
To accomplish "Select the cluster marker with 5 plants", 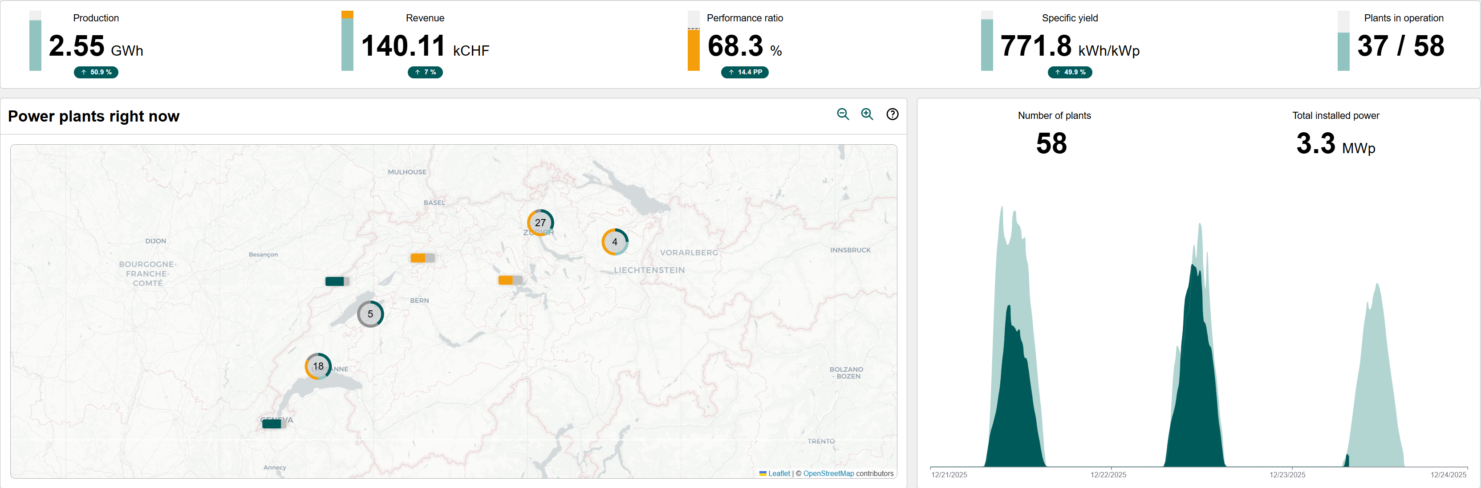I will (370, 314).
